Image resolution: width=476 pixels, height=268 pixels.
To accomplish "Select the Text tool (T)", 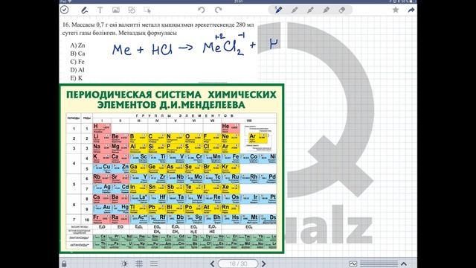I will 100,10.
